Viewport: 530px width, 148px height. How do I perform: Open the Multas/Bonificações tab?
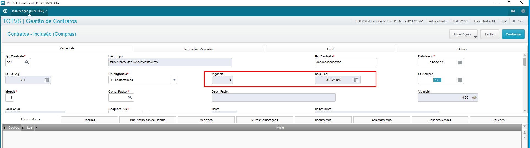pos(265,120)
